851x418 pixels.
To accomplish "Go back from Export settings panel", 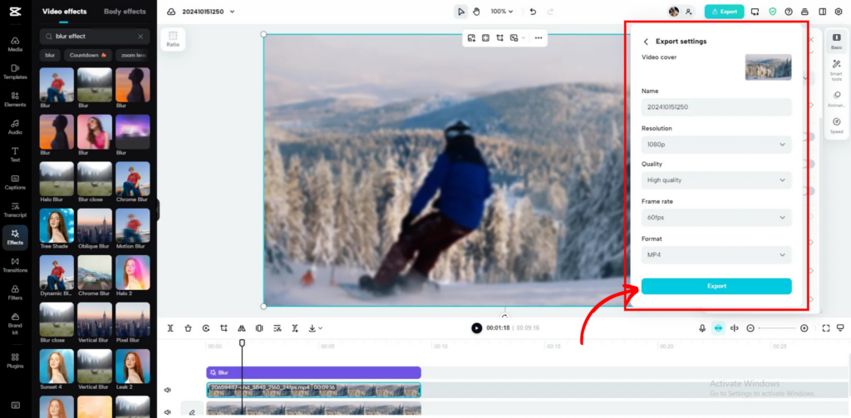I will coord(646,42).
